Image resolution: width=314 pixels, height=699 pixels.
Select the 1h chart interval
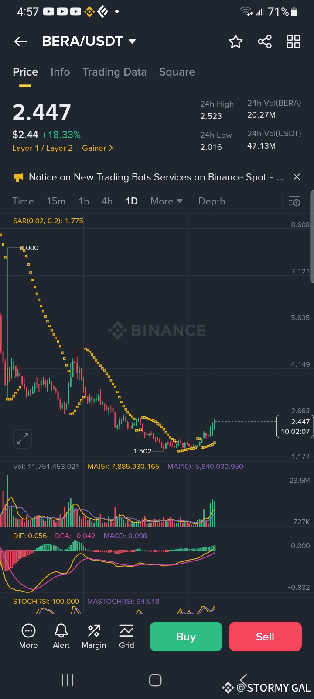(84, 201)
